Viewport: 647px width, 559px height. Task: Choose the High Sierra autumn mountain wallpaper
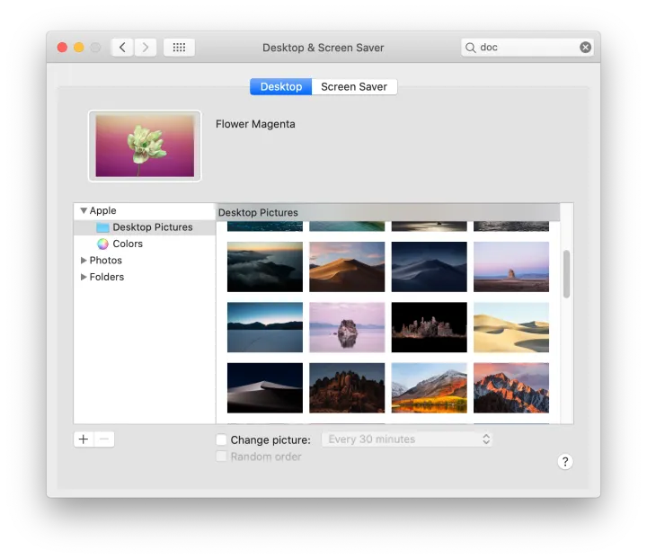(x=429, y=387)
